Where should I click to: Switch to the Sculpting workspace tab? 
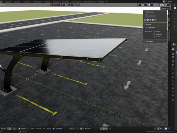pyautogui.click(x=17, y=2)
